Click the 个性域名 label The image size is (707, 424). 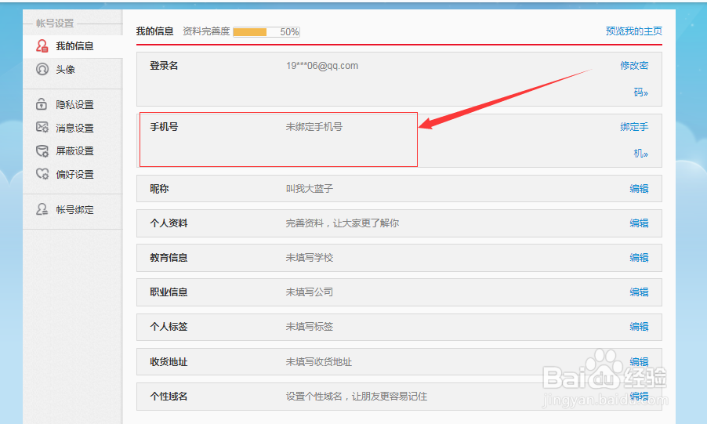[169, 396]
